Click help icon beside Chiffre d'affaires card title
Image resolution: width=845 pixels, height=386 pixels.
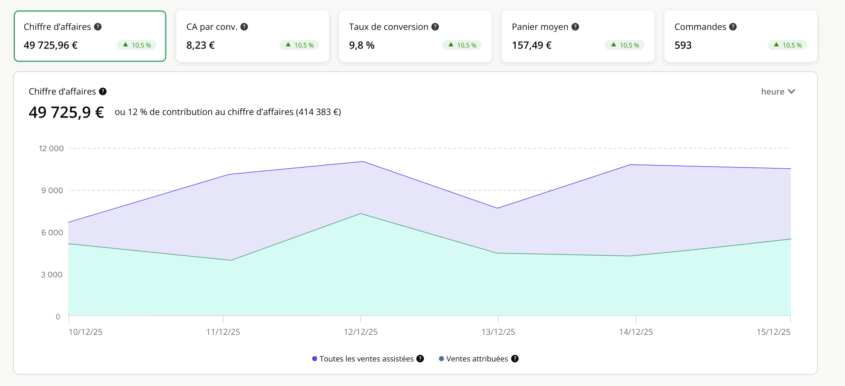tap(98, 27)
